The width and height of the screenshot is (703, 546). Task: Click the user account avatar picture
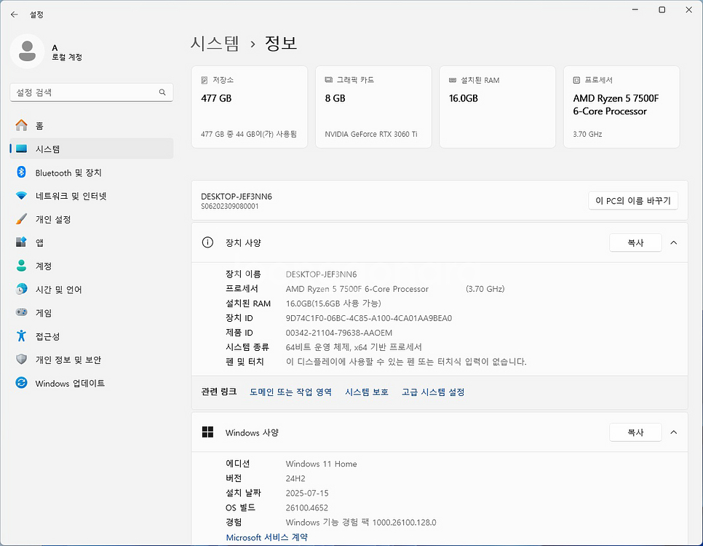point(27,51)
